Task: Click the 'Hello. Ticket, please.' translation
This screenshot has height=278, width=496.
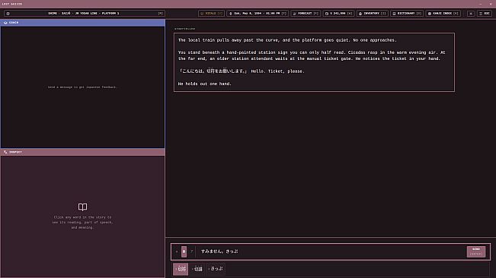Action: (x=278, y=71)
